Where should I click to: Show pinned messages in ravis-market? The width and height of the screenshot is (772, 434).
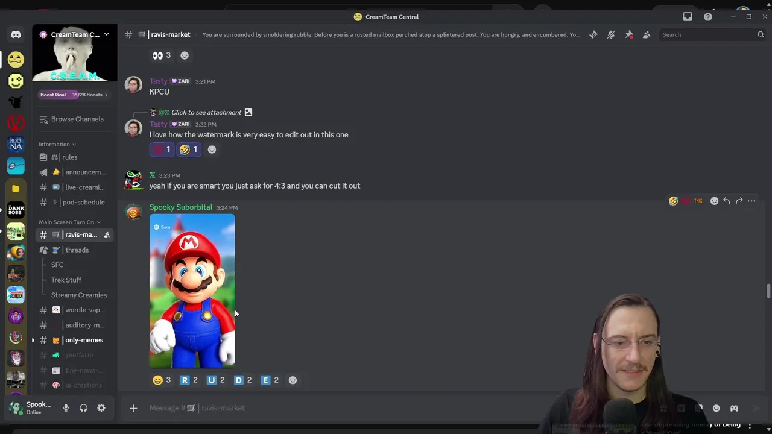pos(629,34)
